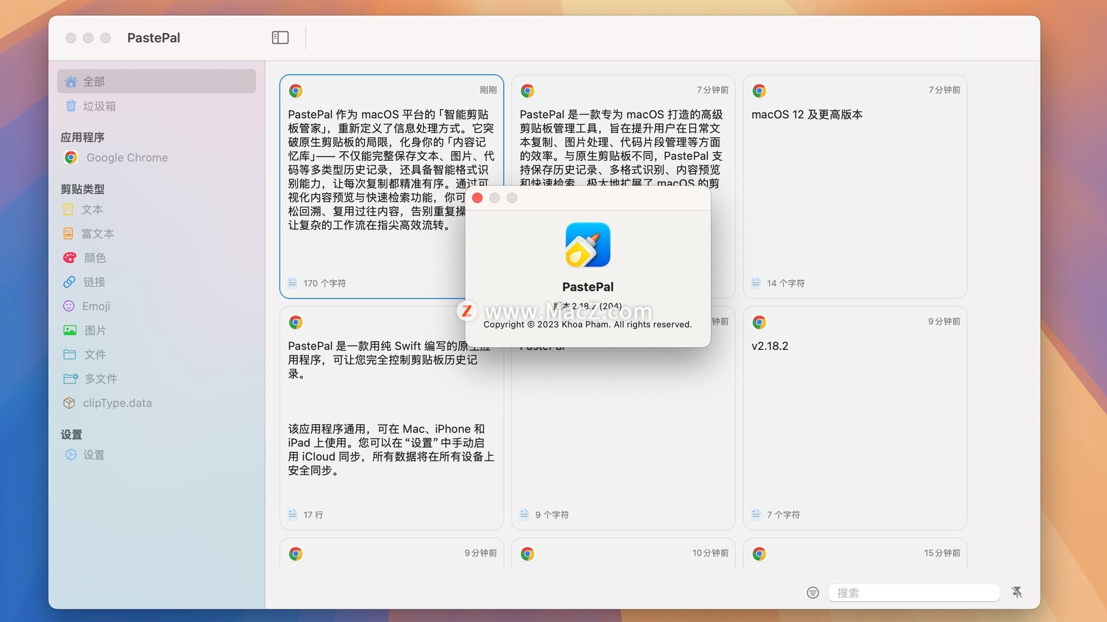Click the PastePal app icon in About dialog
The height and width of the screenshot is (622, 1107).
tap(588, 245)
